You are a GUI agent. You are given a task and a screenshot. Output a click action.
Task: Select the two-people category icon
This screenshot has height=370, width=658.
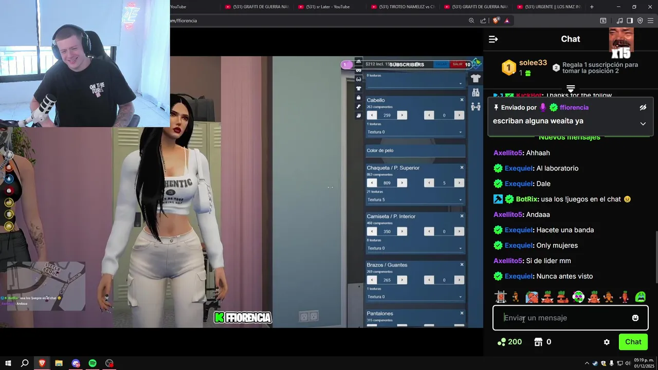click(x=476, y=106)
